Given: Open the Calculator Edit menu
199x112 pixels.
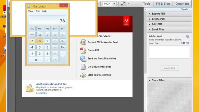Looking at the screenshot, I should (x=38, y=11).
